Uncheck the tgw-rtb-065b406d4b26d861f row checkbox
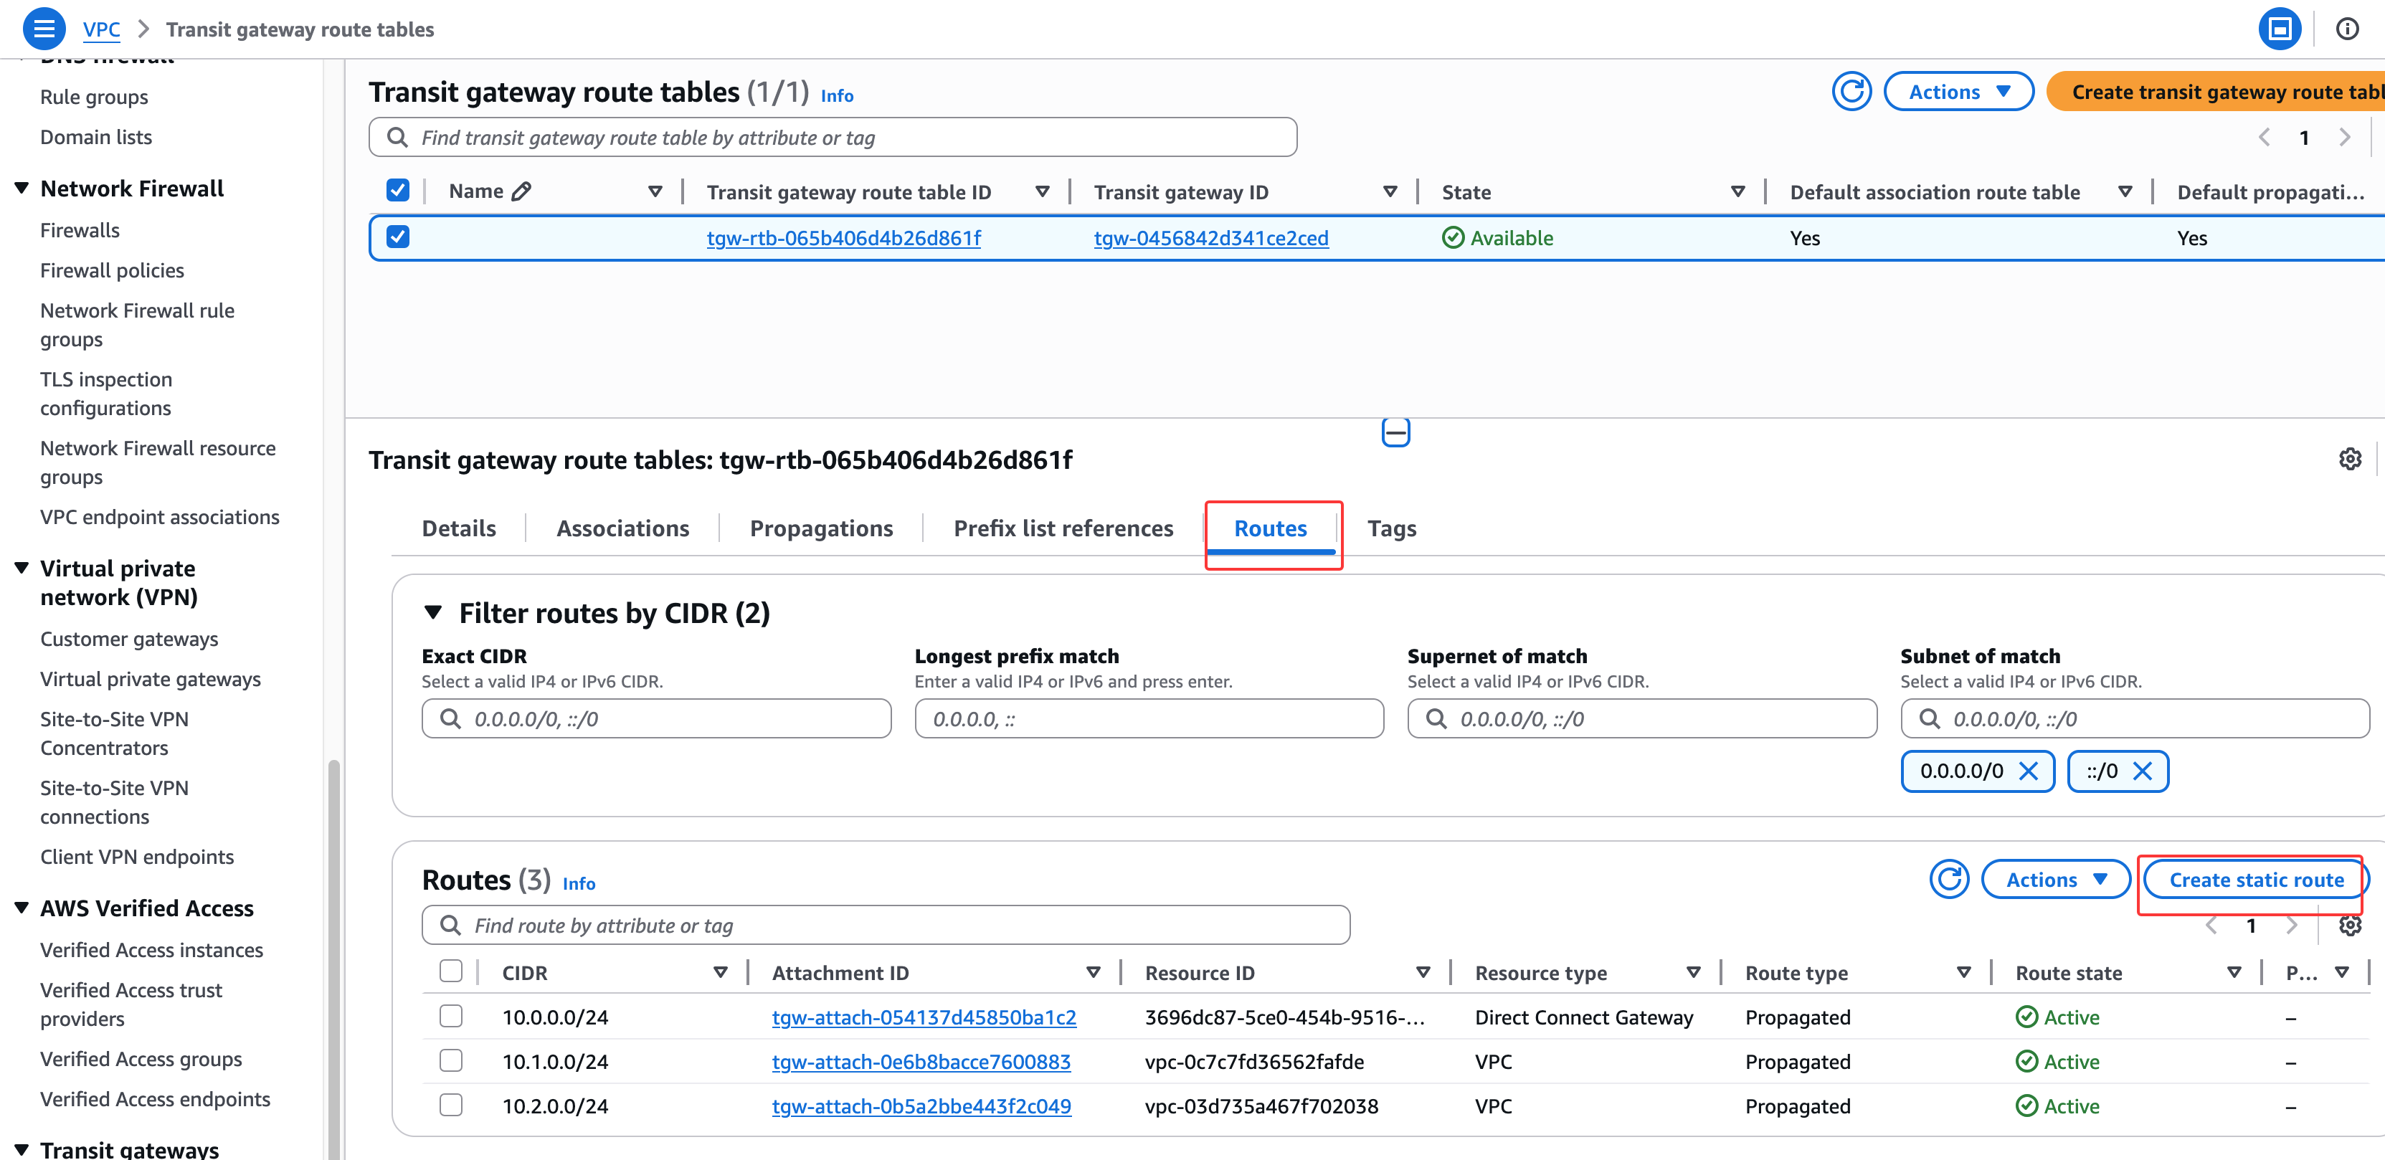Viewport: 2385px width, 1160px height. (x=398, y=237)
